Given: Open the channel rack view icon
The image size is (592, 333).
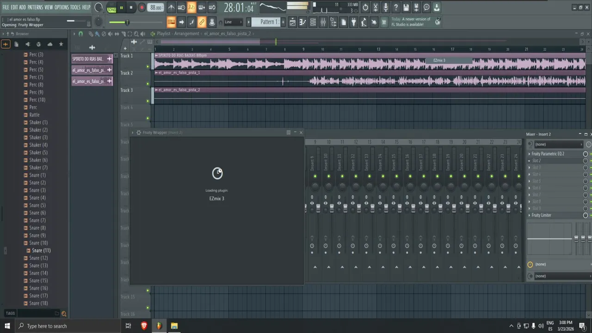Looking at the screenshot, I should click(313, 22).
